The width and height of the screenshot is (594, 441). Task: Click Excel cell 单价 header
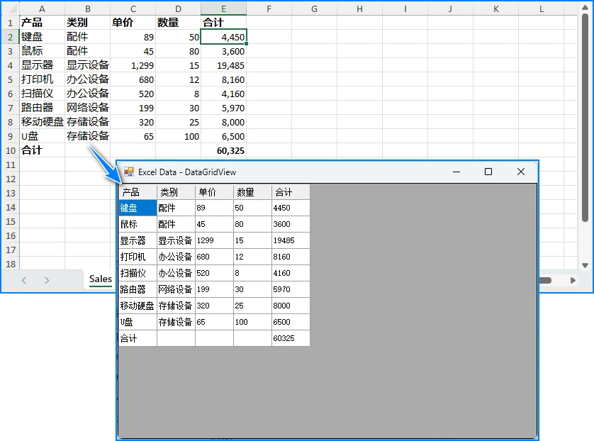[x=133, y=23]
